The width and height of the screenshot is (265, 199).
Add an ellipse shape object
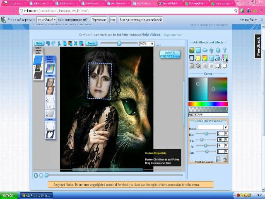tap(205, 51)
